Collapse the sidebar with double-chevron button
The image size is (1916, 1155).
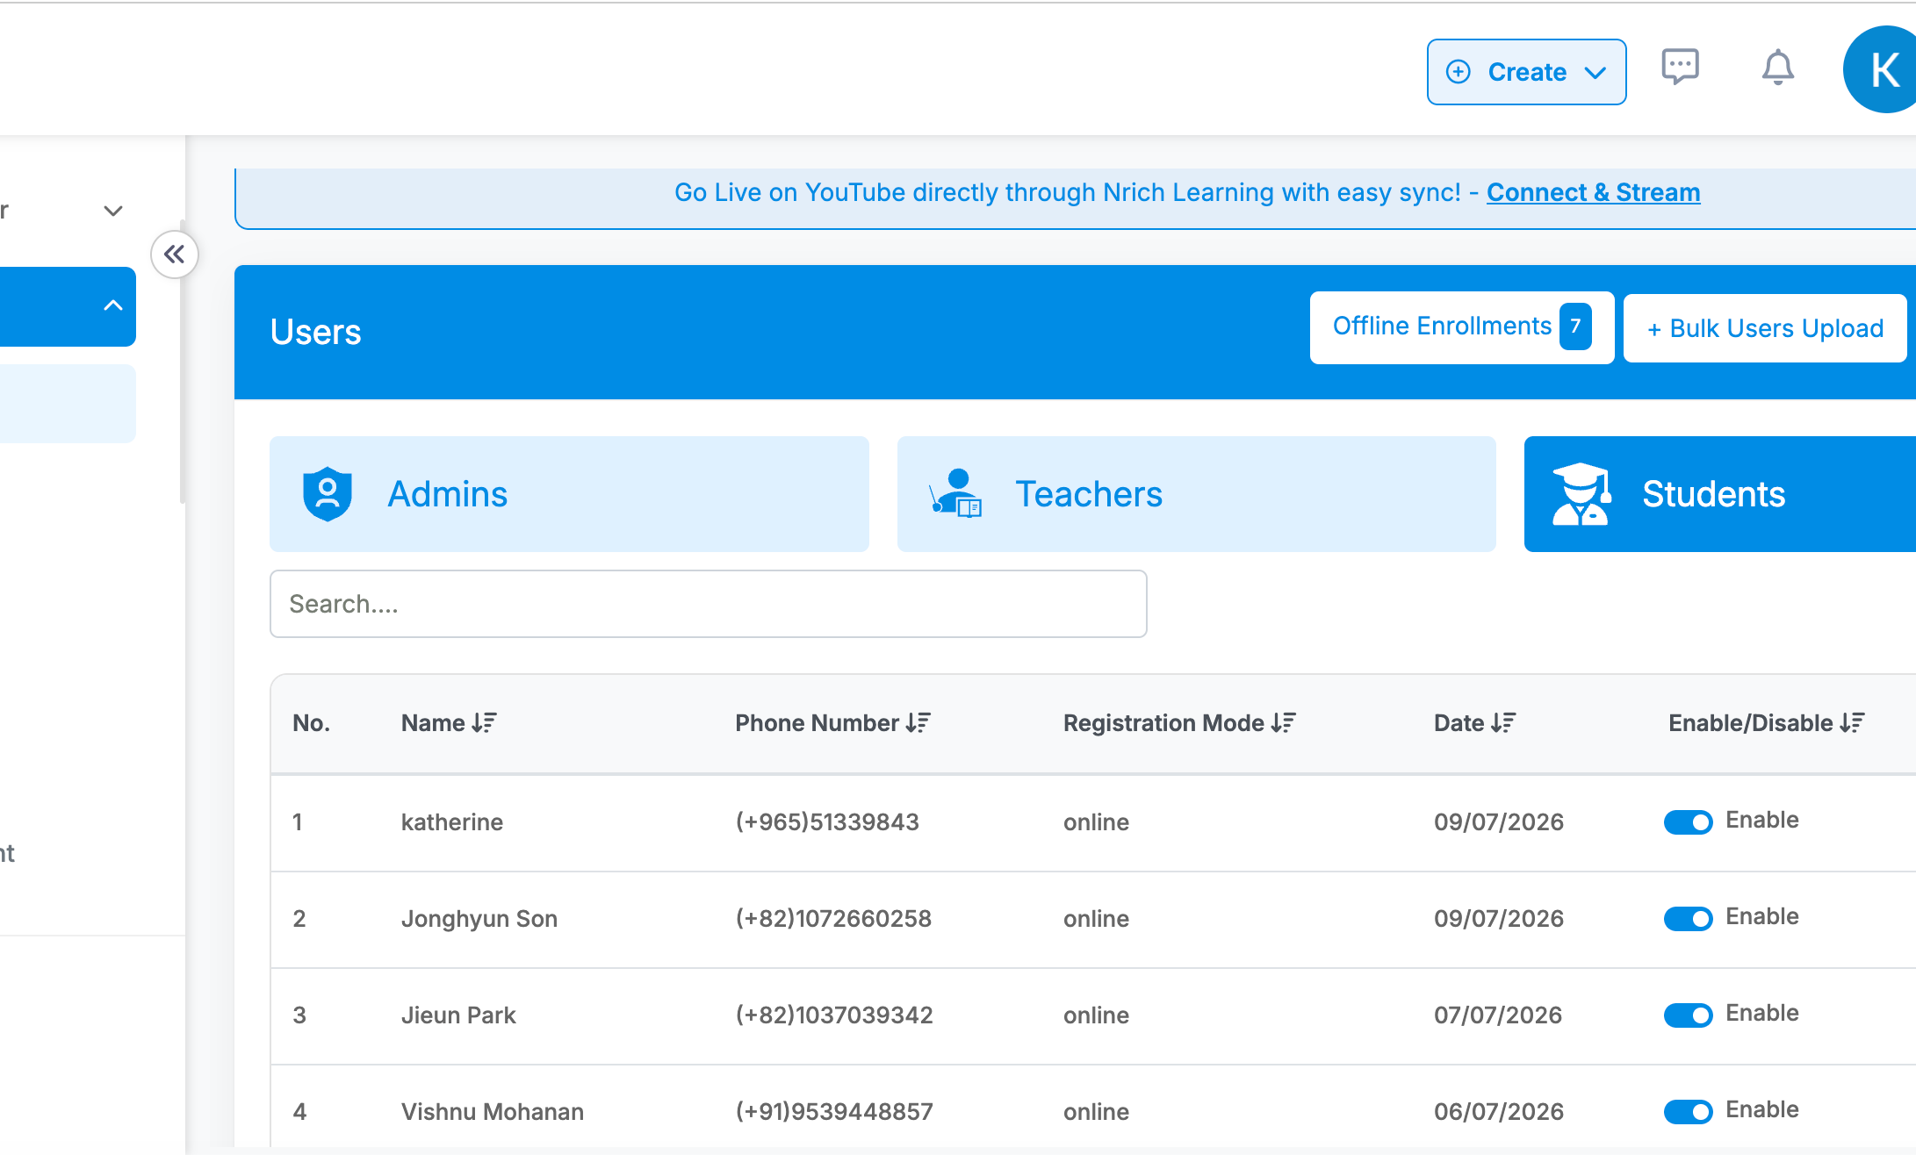point(175,255)
